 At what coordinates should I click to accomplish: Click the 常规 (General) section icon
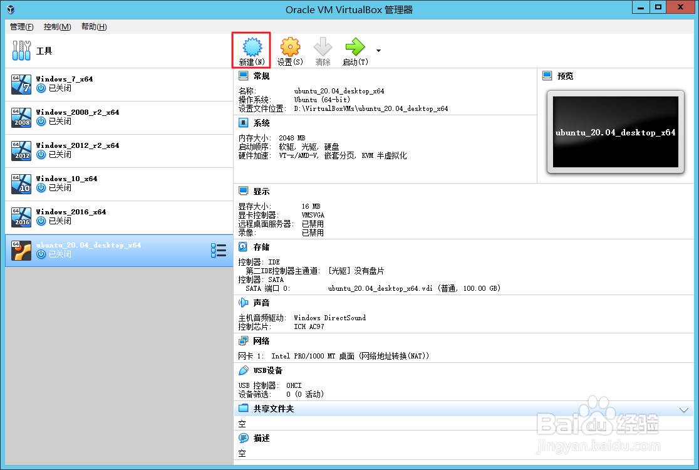244,75
